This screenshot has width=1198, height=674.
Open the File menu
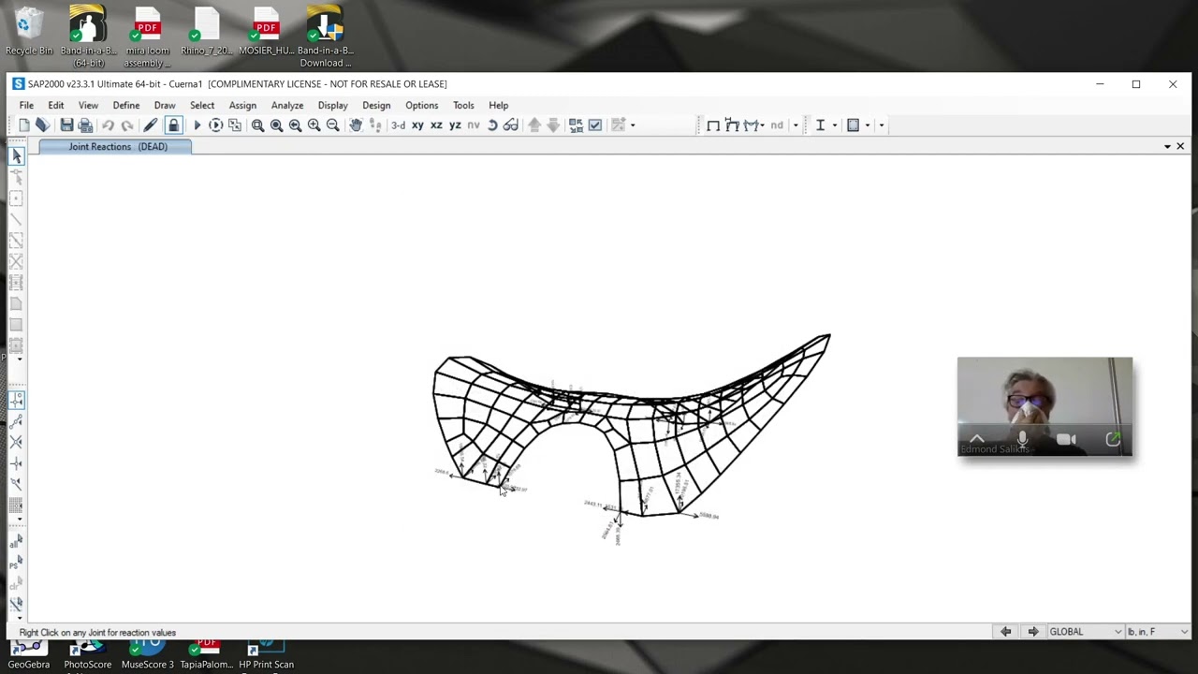26,105
